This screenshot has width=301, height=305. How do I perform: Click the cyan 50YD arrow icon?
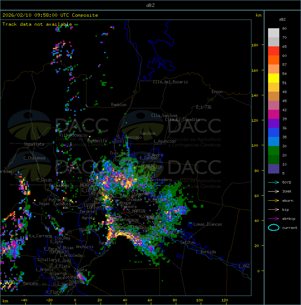pyautogui.click(x=274, y=182)
